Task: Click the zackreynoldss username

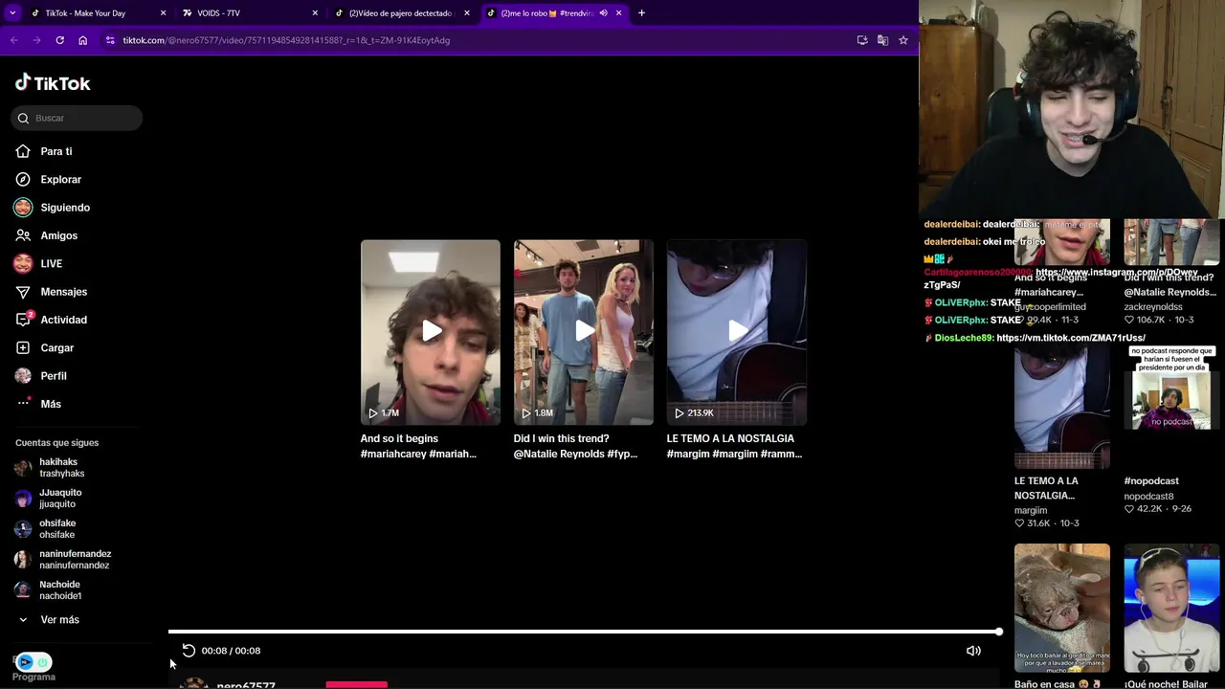Action: 1153,307
